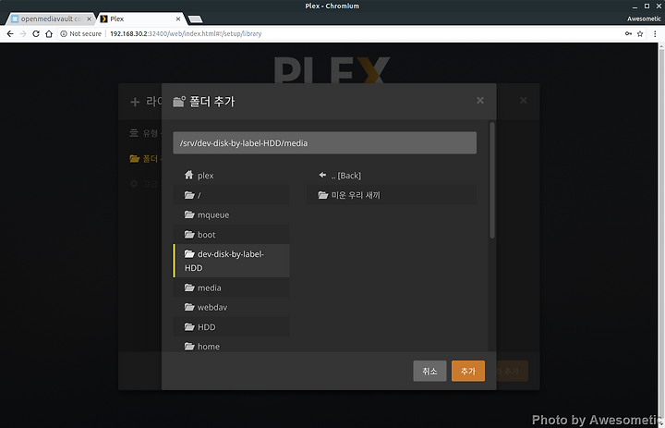Open the saved password key icon
Image resolution: width=665 pixels, height=428 pixels.
pyautogui.click(x=628, y=33)
